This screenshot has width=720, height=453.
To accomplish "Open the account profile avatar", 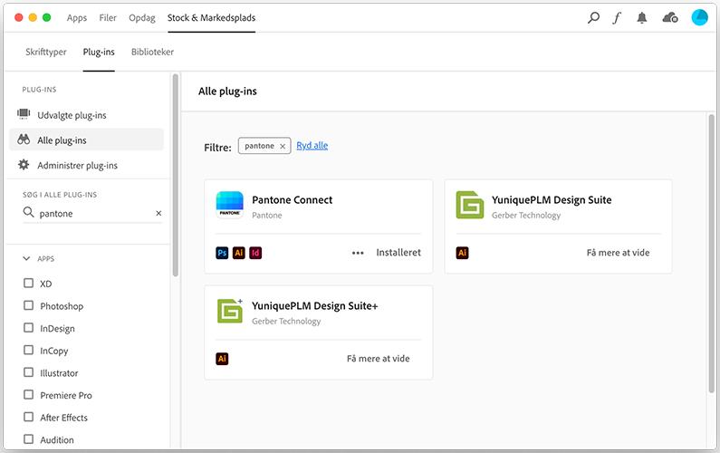I will [699, 17].
